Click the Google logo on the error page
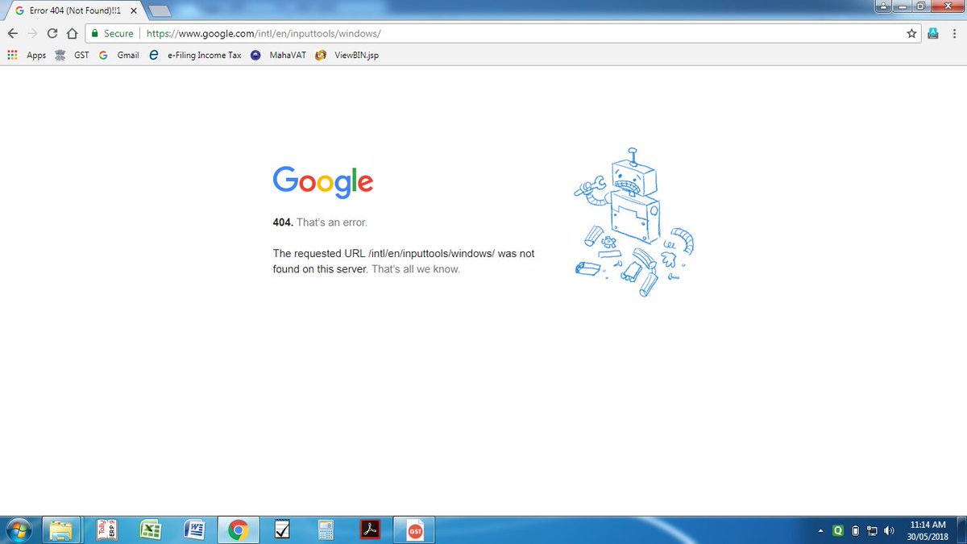This screenshot has height=544, width=967. point(323,181)
